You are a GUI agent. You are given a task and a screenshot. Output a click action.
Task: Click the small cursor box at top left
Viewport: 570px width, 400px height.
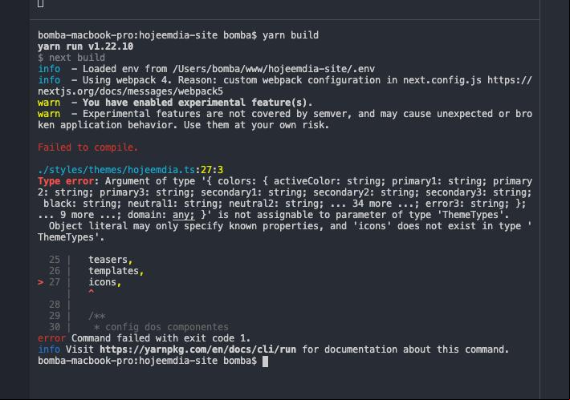(x=41, y=3)
